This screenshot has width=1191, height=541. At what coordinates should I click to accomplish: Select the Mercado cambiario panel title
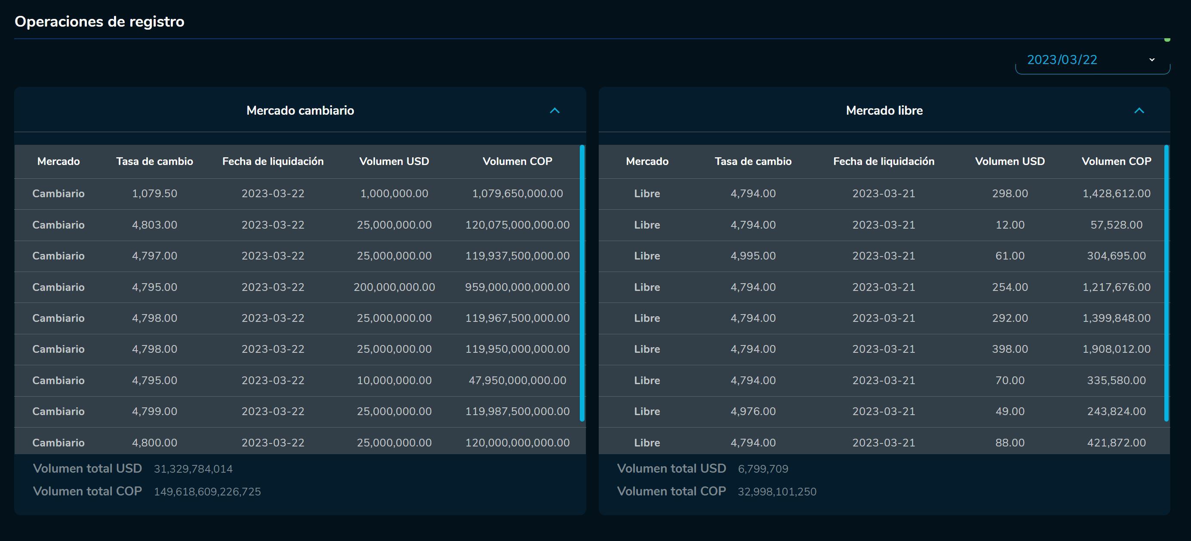[300, 110]
